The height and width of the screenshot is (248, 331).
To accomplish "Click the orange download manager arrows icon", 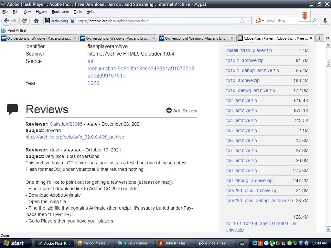I will [x=304, y=16].
